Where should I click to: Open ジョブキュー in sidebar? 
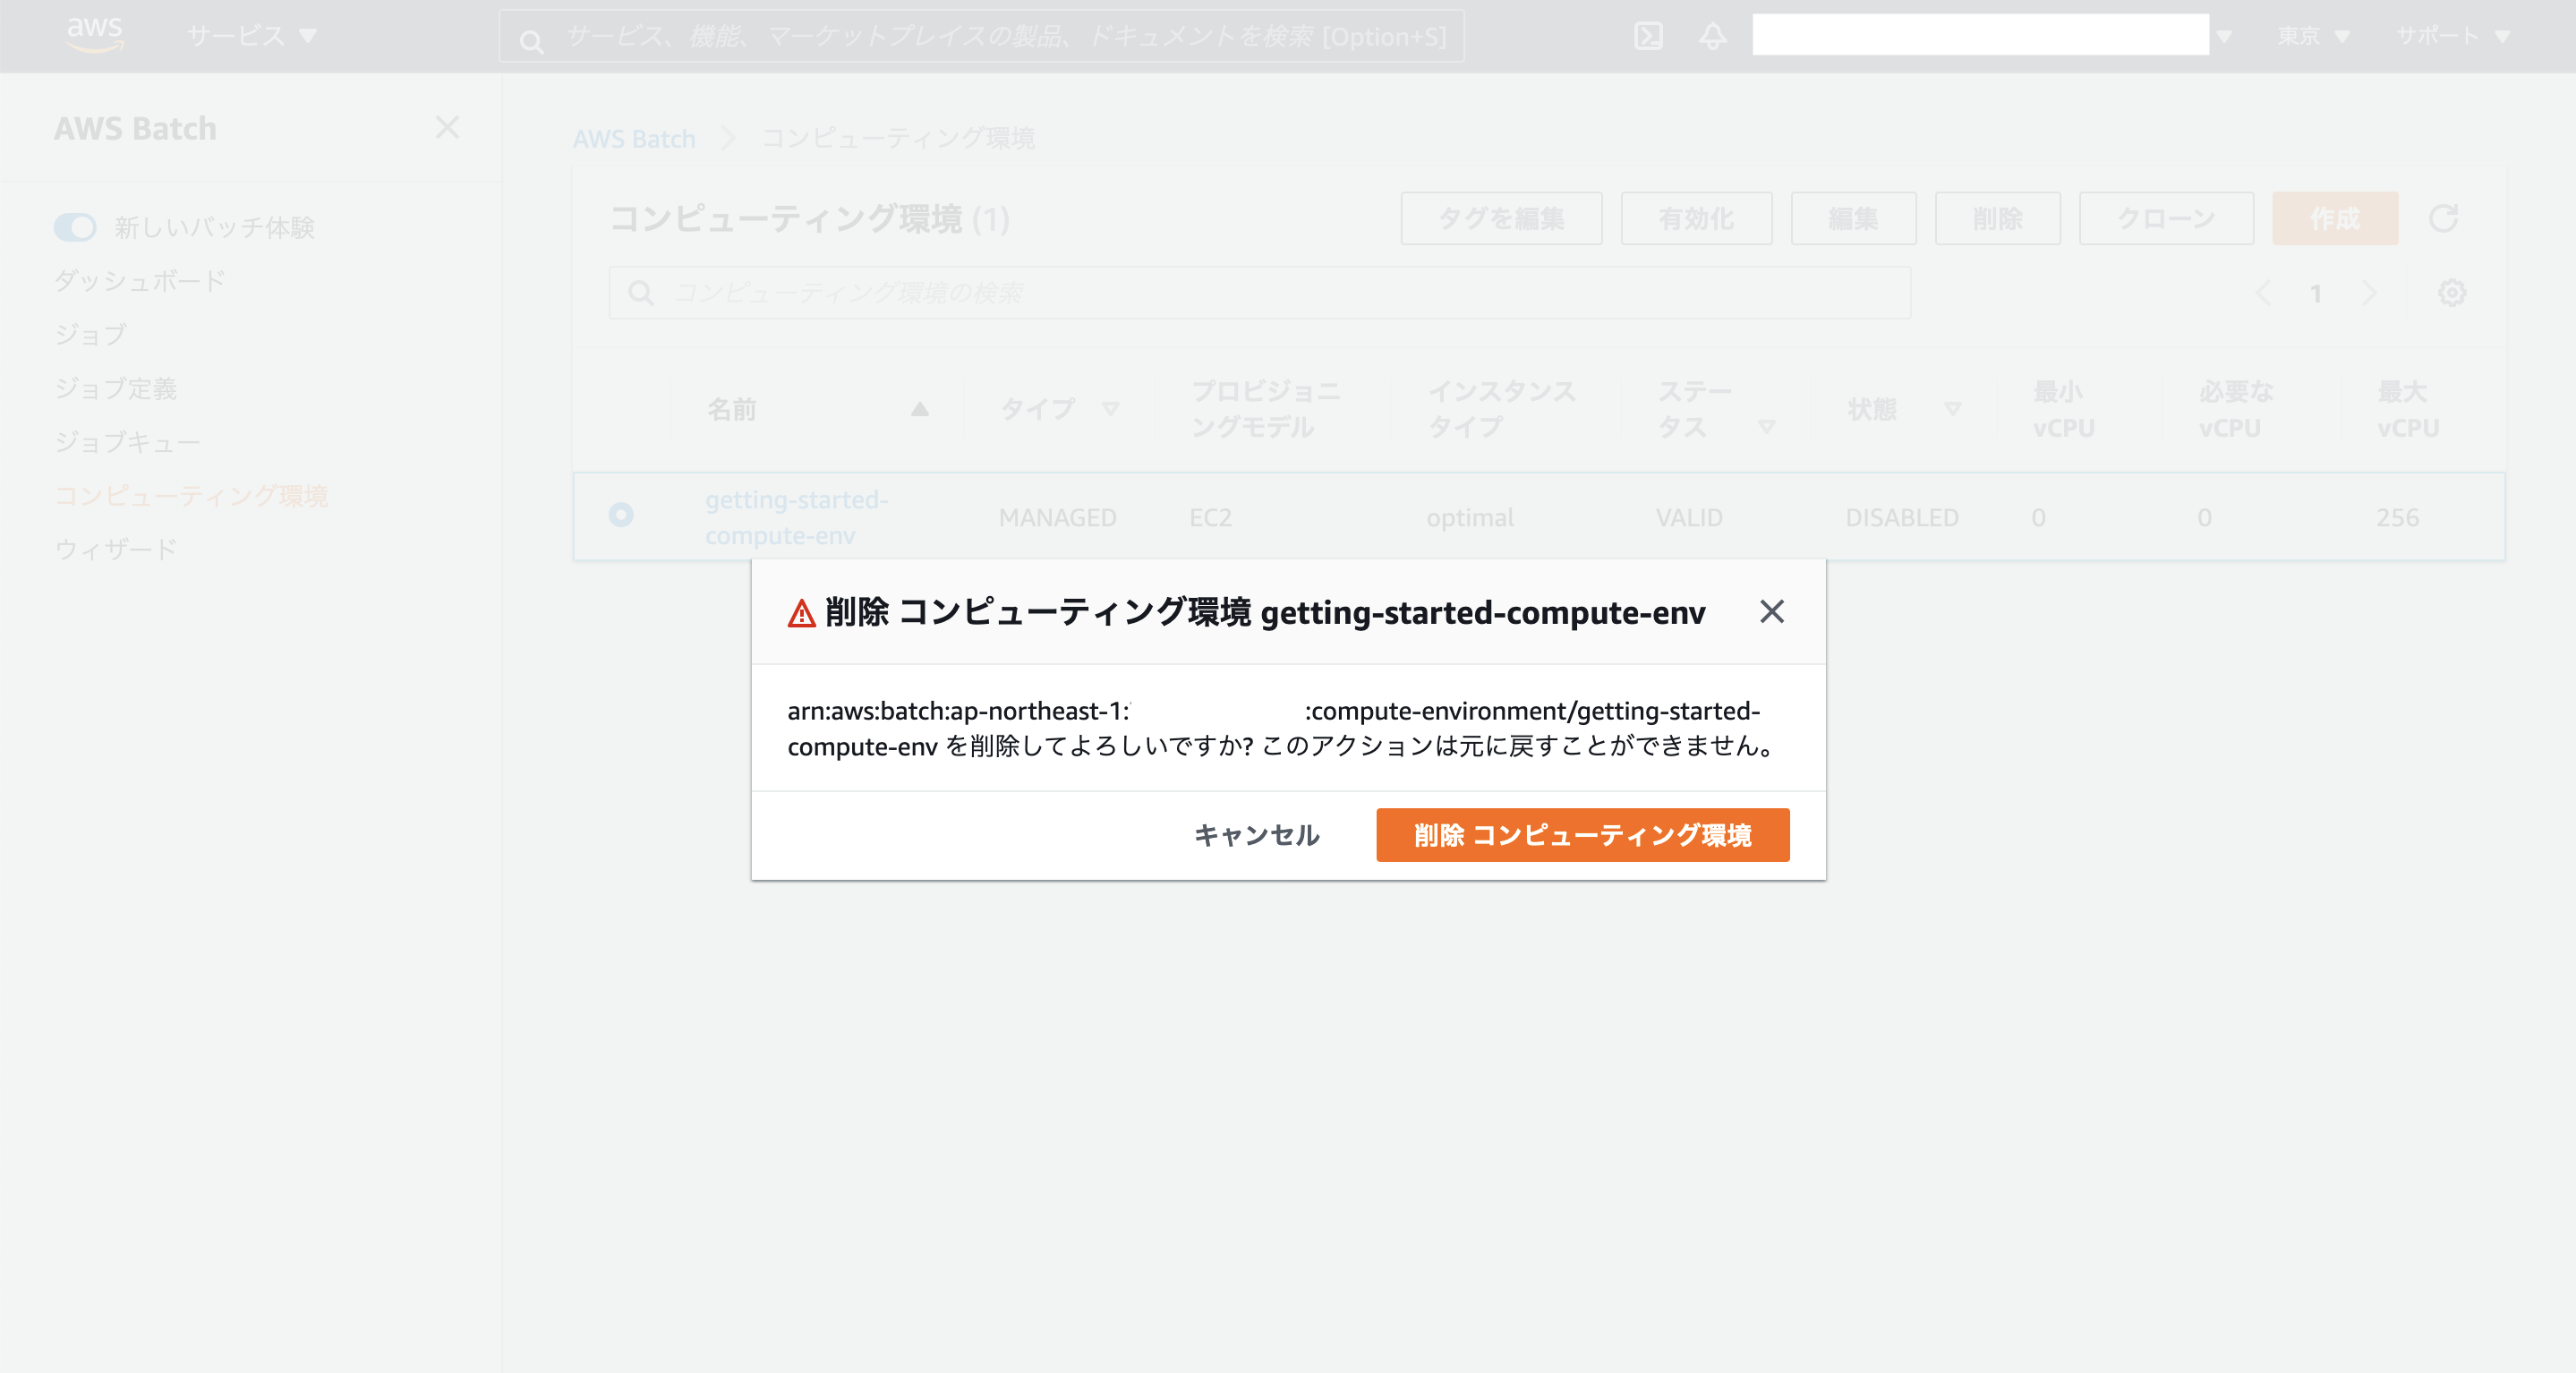click(128, 441)
